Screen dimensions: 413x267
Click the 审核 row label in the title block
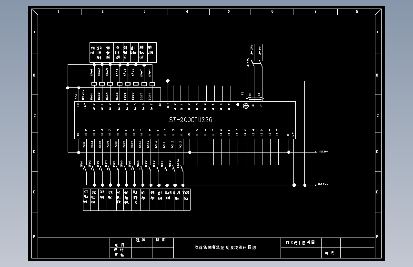tap(119, 255)
